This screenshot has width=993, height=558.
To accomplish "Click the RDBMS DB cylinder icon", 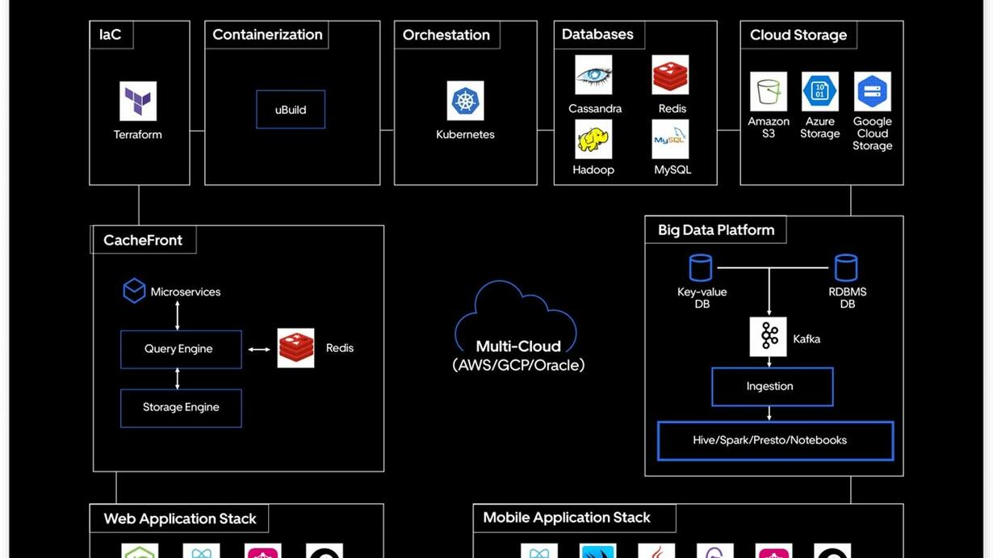I will (x=846, y=267).
